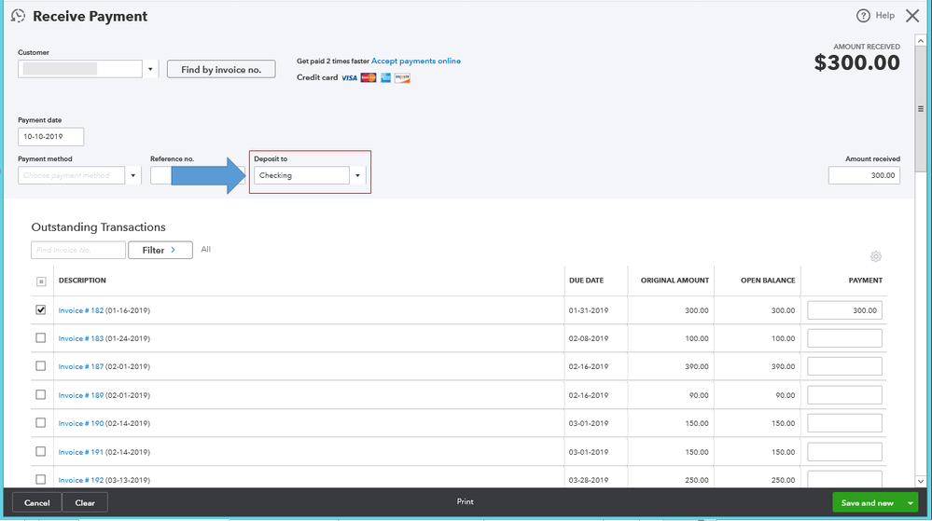Image resolution: width=932 pixels, height=521 pixels.
Task: Click the Find Invoice No. search field
Action: [x=78, y=250]
